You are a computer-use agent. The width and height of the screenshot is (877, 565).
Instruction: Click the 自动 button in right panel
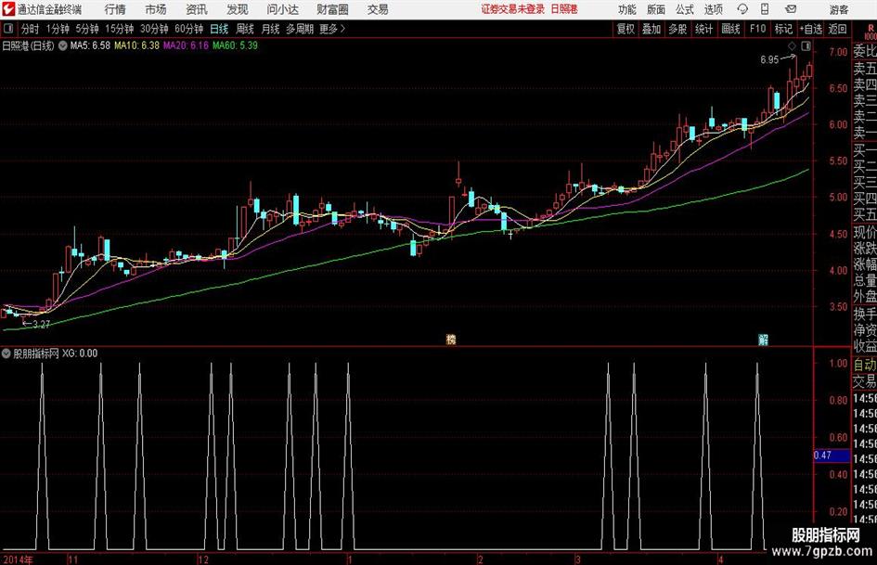tap(864, 365)
